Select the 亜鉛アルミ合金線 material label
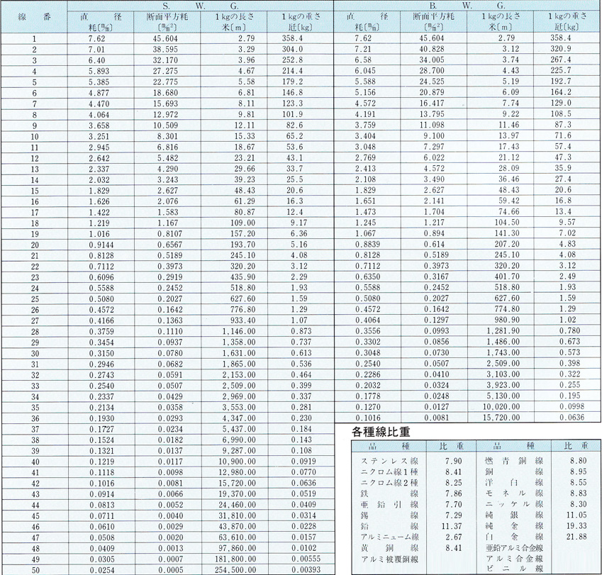This screenshot has height=575, width=602. pyautogui.click(x=515, y=548)
